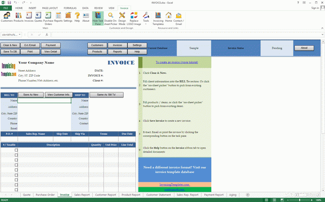Expand the Tools dropdown in ribbon
This screenshot has width=325, height=202.
pos(146,18)
